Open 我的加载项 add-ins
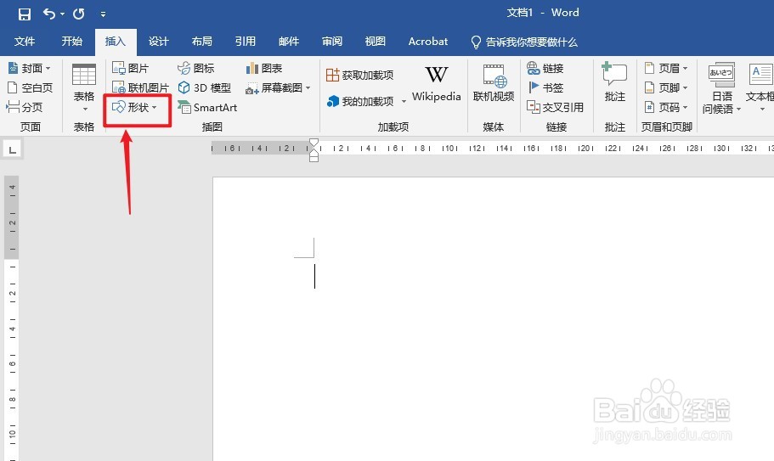The image size is (774, 461). [x=360, y=101]
